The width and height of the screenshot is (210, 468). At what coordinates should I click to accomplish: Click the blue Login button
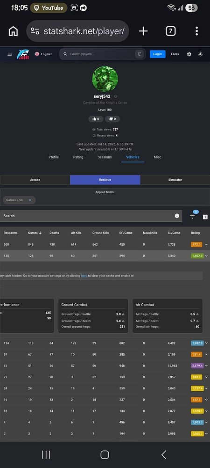157,54
